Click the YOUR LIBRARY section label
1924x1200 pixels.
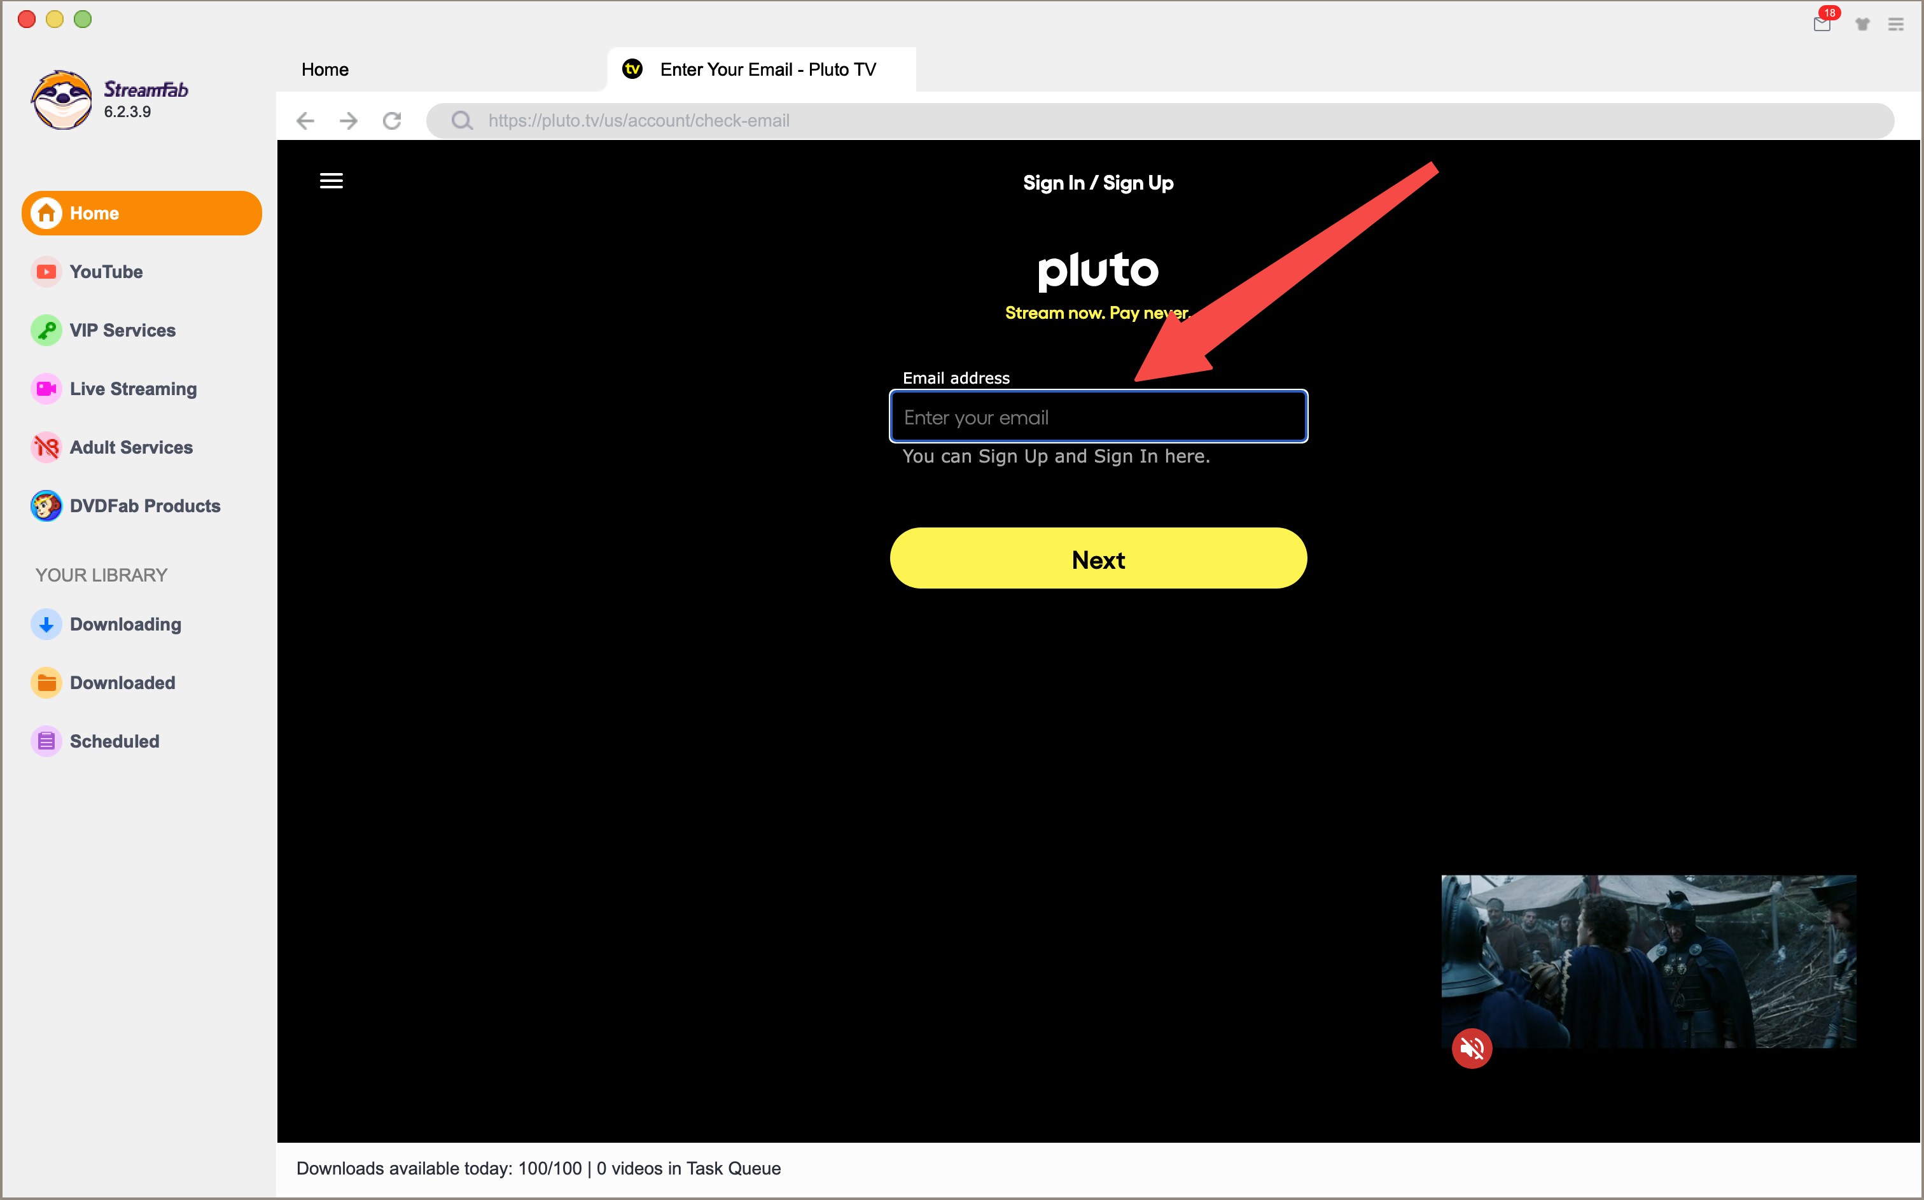[x=102, y=575]
